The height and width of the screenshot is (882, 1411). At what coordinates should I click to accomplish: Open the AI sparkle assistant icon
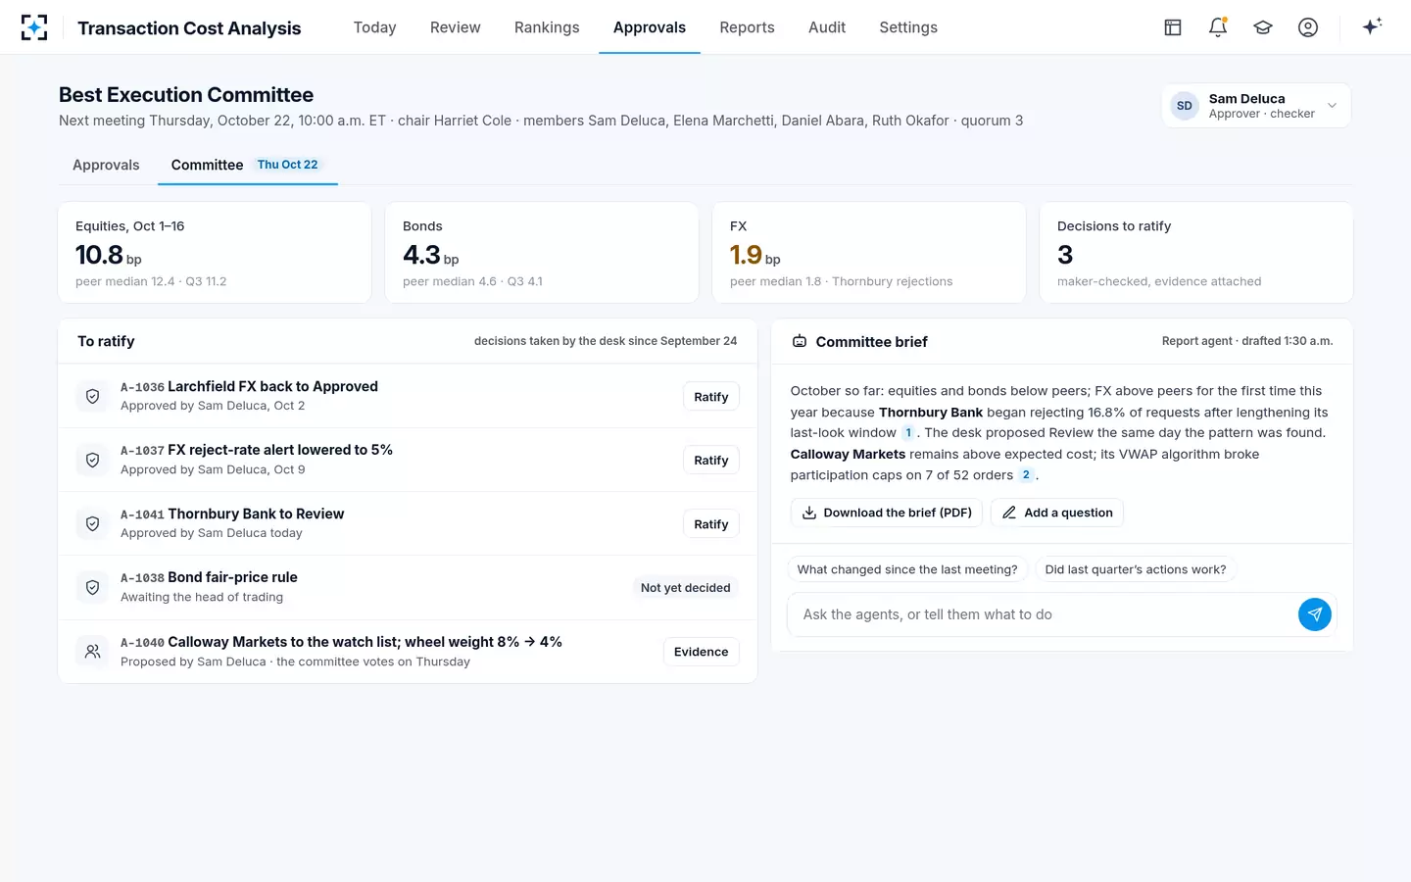point(1372,26)
